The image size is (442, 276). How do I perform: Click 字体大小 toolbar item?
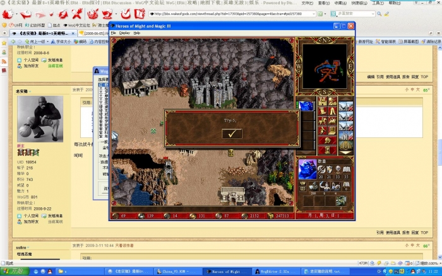point(61,42)
